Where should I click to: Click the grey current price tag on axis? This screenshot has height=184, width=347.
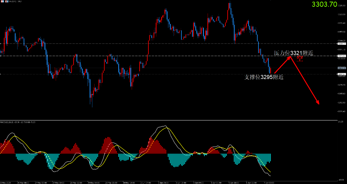[342, 68]
